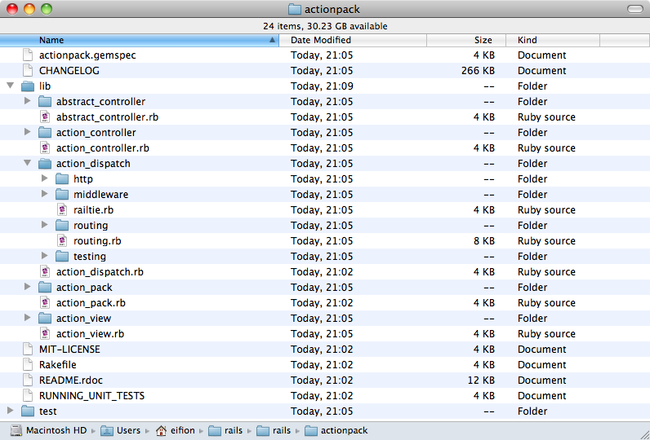Click the 266 KB size value
The height and width of the screenshot is (440, 650).
(478, 71)
